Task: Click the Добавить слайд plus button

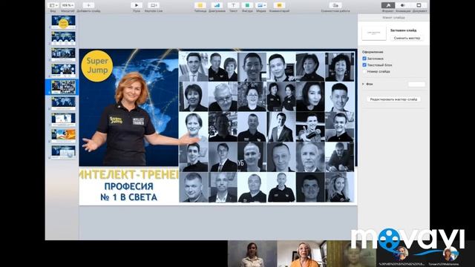Action: click(x=88, y=5)
